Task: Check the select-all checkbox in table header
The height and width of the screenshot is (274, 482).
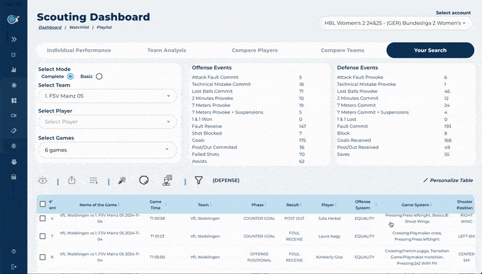Action: point(42,204)
